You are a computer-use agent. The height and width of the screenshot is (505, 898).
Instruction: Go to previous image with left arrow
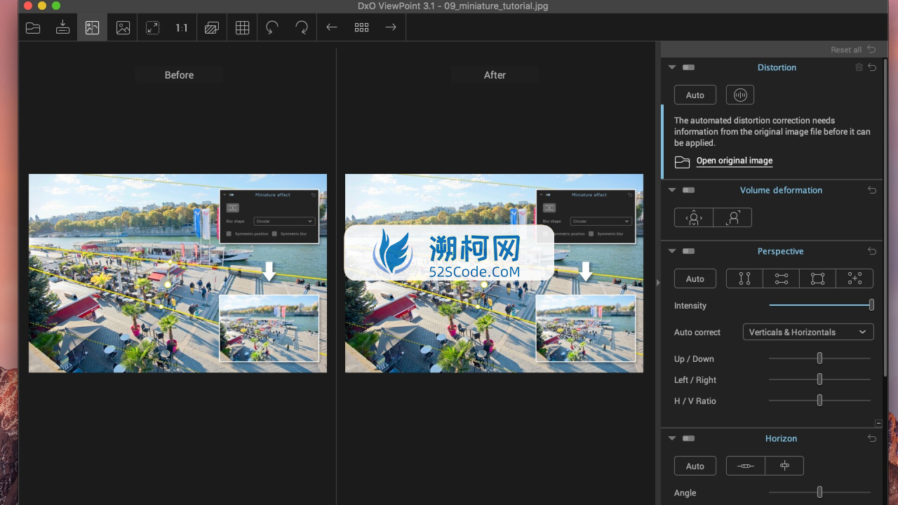coord(332,27)
